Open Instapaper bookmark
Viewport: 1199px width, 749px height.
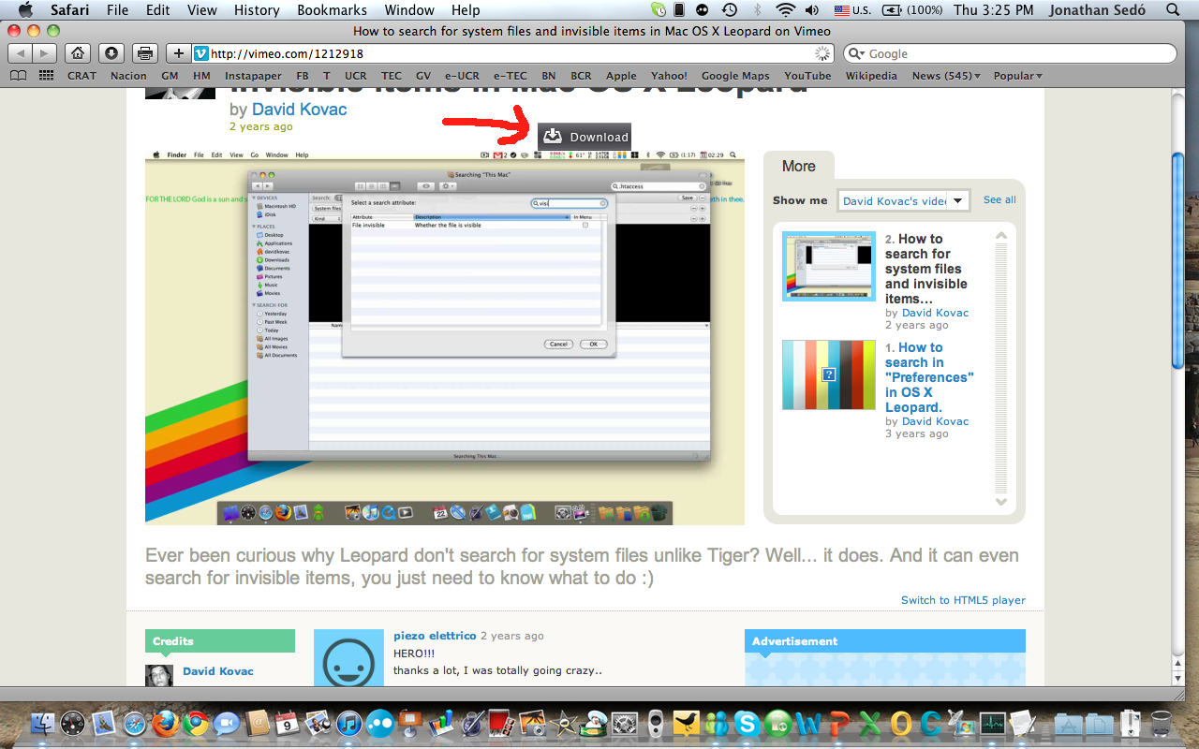tap(253, 76)
